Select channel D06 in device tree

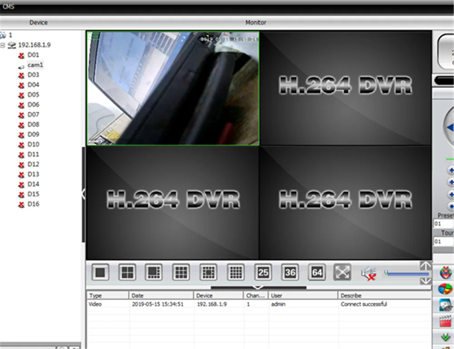coord(33,105)
